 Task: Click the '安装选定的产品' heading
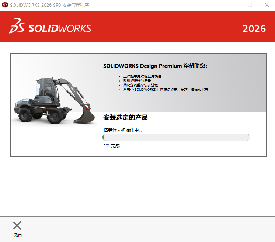(125, 118)
